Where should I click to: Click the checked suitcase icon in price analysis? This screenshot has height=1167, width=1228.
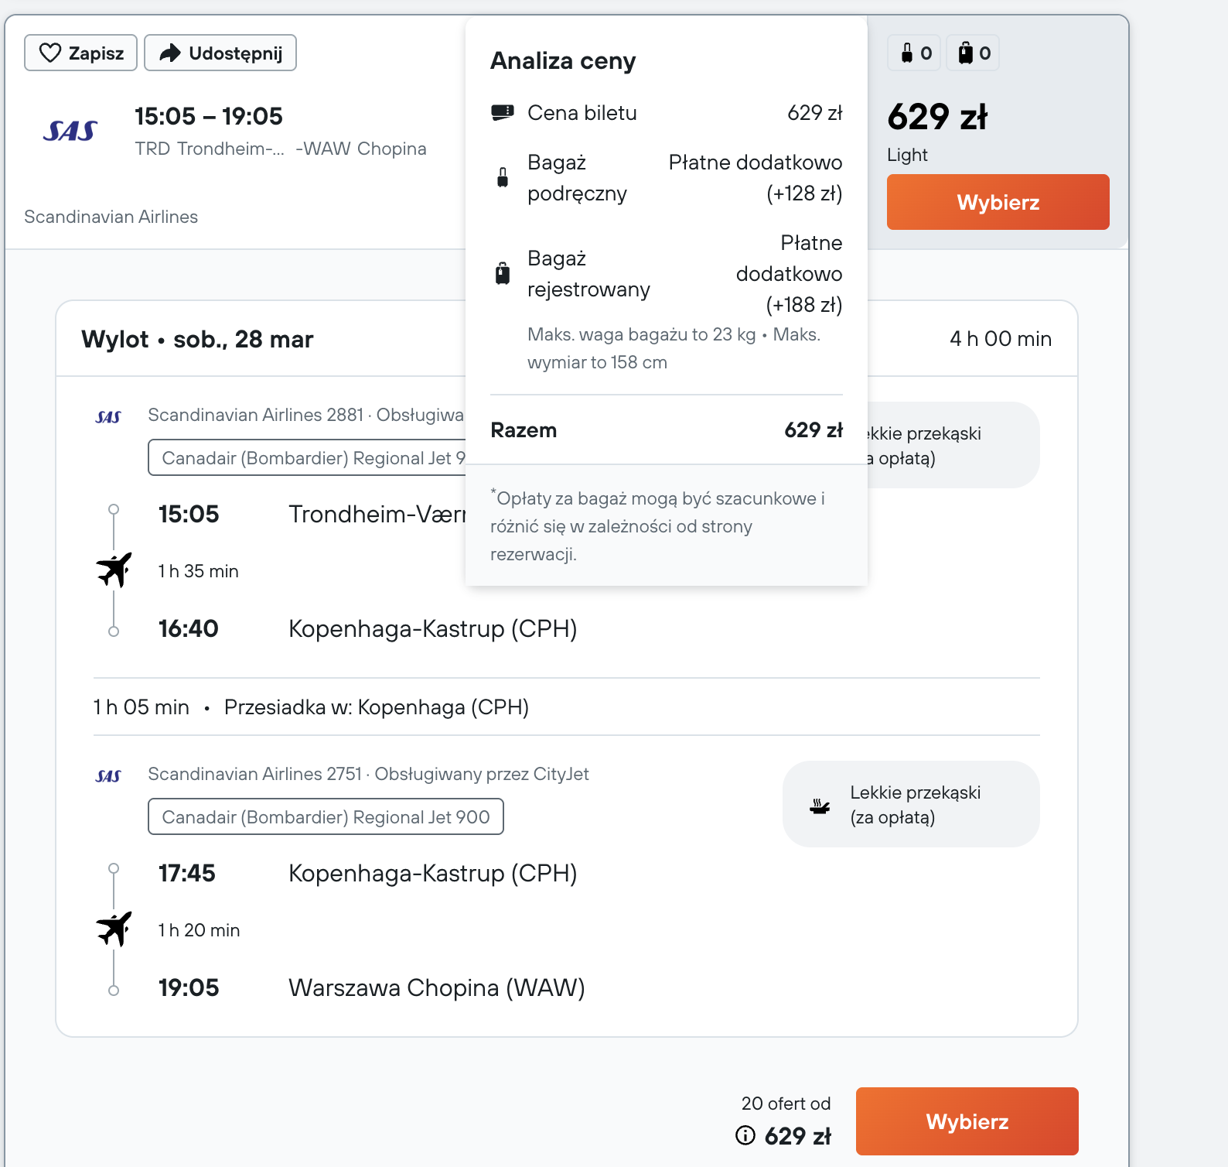click(x=503, y=273)
